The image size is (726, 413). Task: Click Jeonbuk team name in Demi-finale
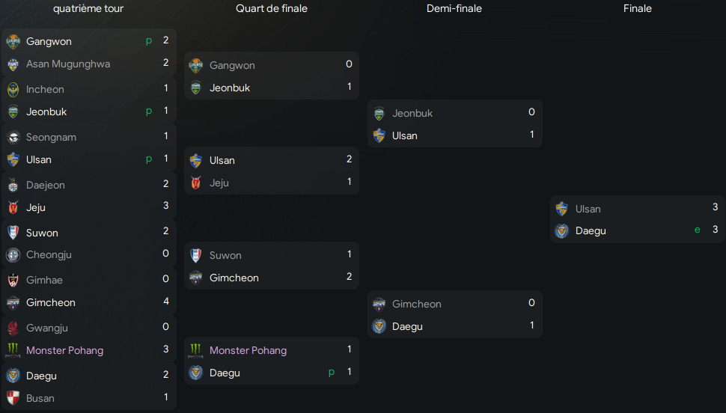(412, 114)
